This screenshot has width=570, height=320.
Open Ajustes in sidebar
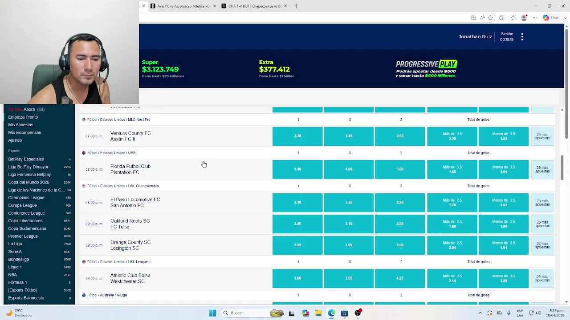point(15,140)
